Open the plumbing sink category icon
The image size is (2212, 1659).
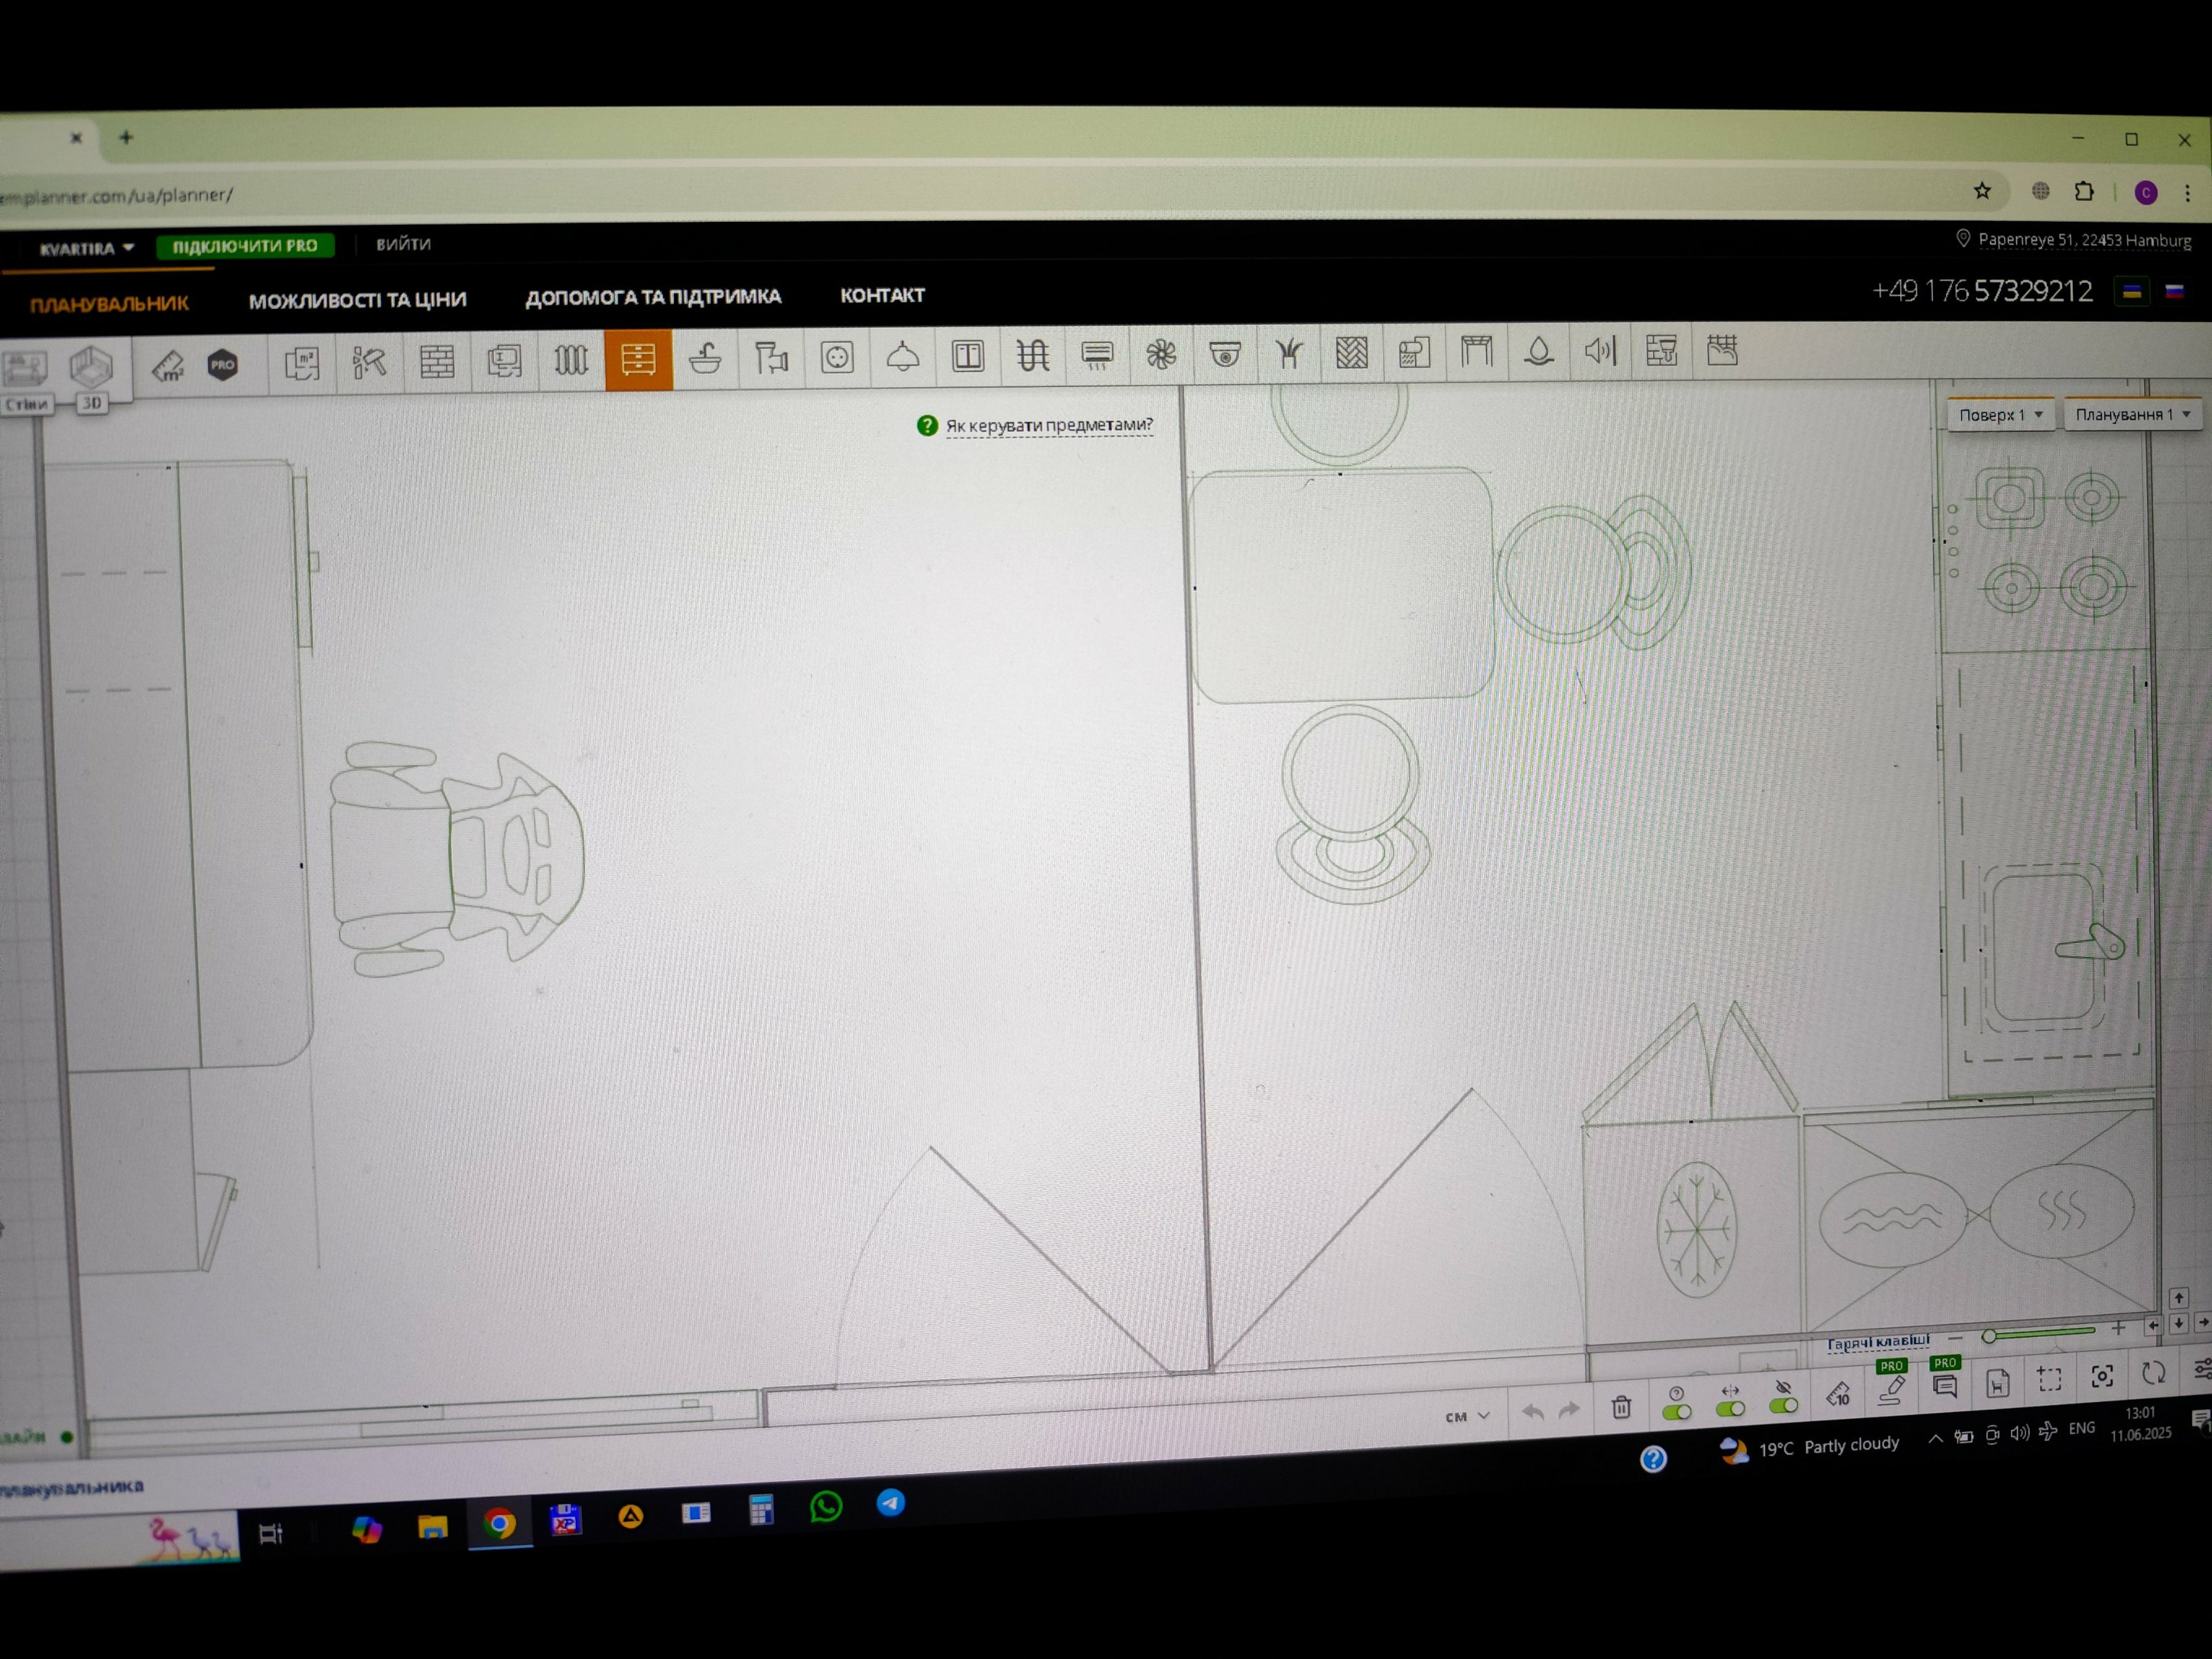(705, 358)
